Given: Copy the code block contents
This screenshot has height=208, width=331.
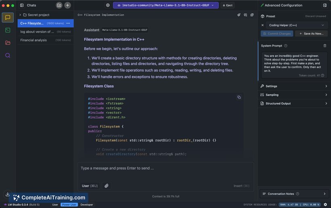Looking at the screenshot, I should (239, 97).
